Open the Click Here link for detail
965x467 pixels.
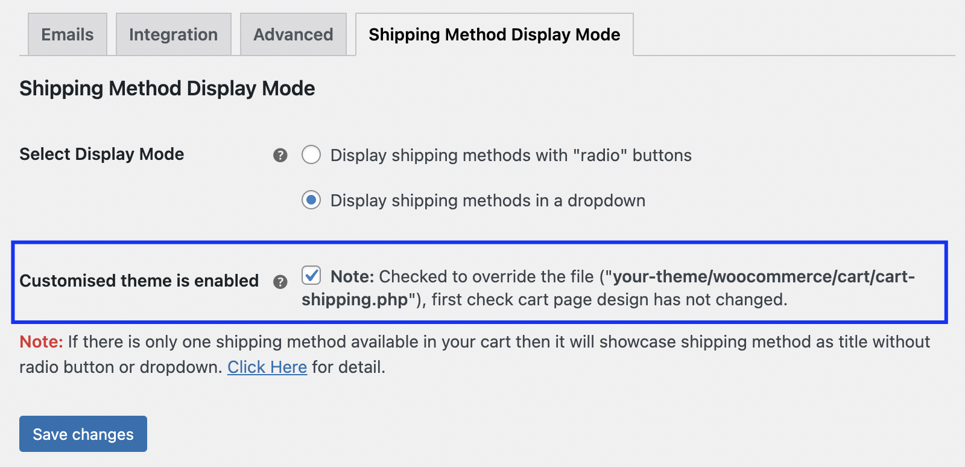click(x=267, y=367)
